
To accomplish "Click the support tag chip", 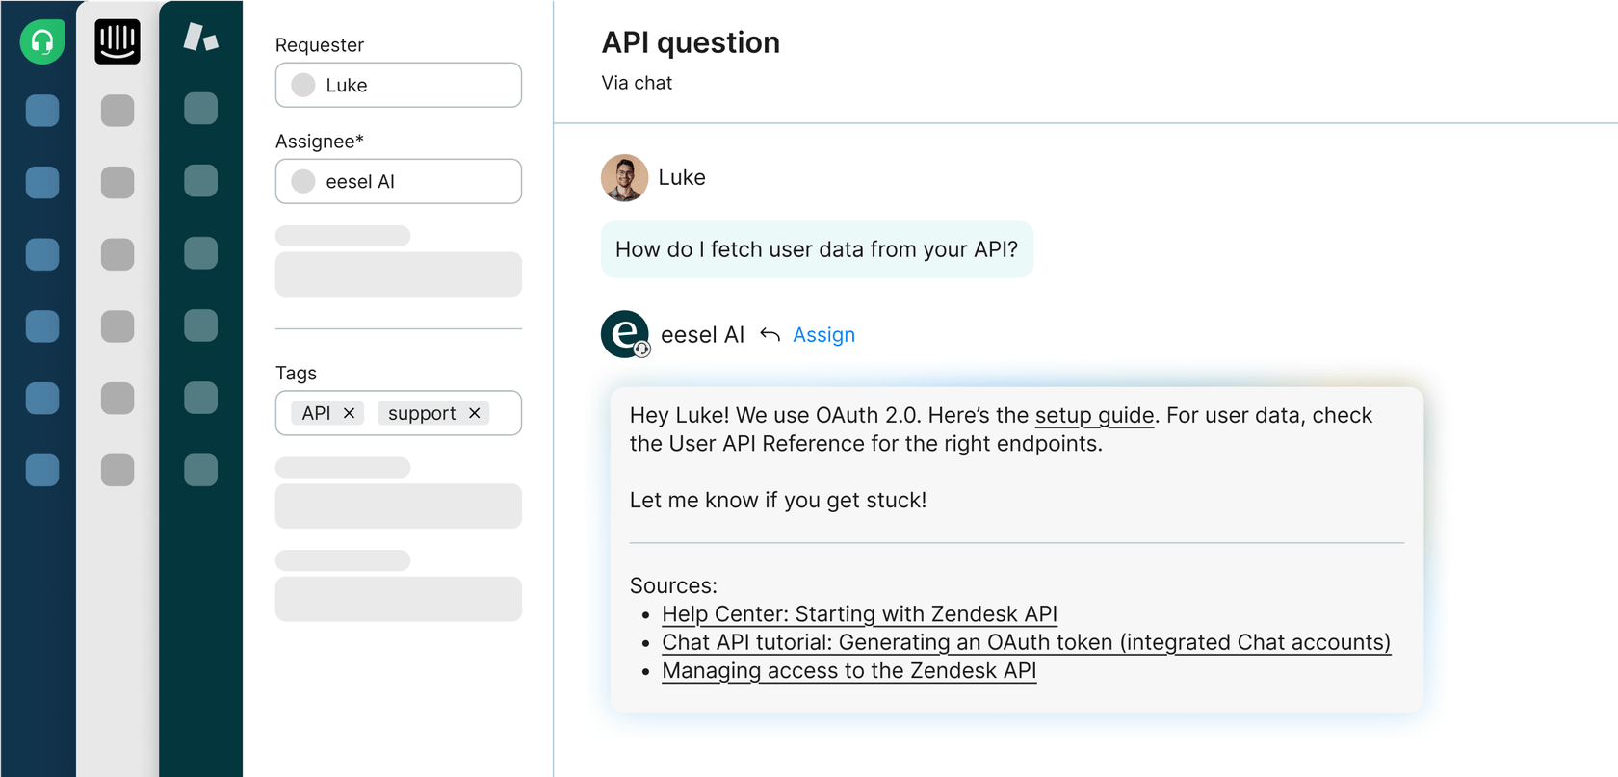I will (422, 413).
